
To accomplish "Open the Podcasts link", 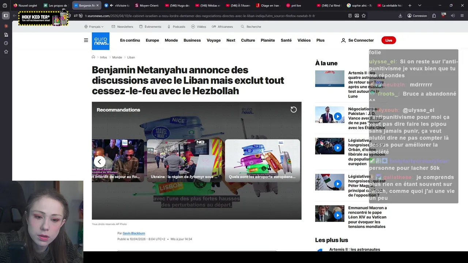I will [x=176, y=27].
